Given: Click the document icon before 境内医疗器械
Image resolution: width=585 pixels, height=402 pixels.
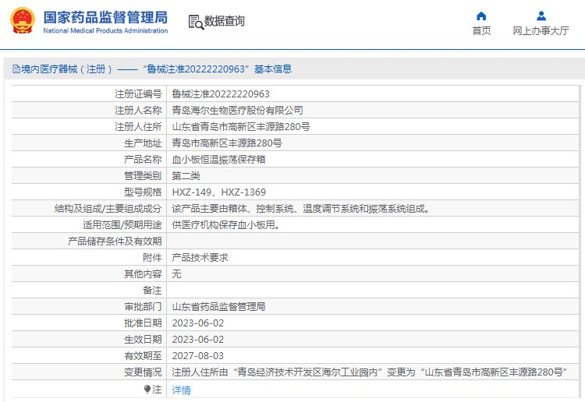Looking at the screenshot, I should click(16, 69).
